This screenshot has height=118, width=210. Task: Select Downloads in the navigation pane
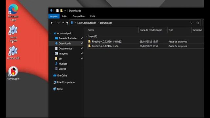click(65, 44)
